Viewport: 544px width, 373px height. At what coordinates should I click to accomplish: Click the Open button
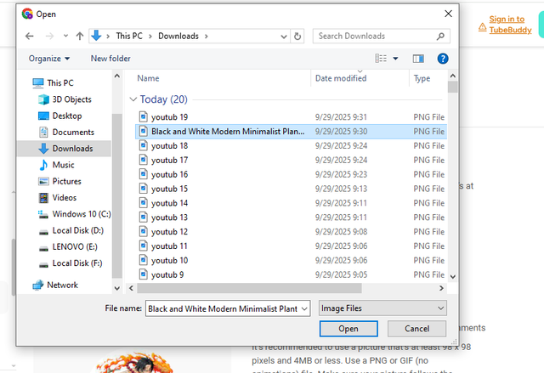click(x=348, y=329)
